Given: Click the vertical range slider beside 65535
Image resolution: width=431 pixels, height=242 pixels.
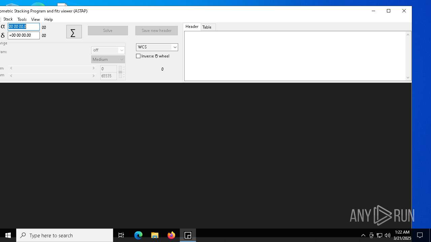Looking at the screenshot, I should click(x=120, y=72).
